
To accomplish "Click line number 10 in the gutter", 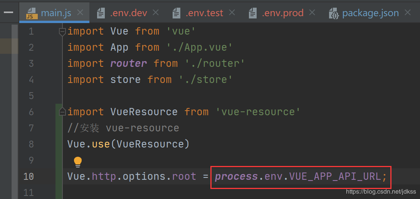I will coord(29,176).
